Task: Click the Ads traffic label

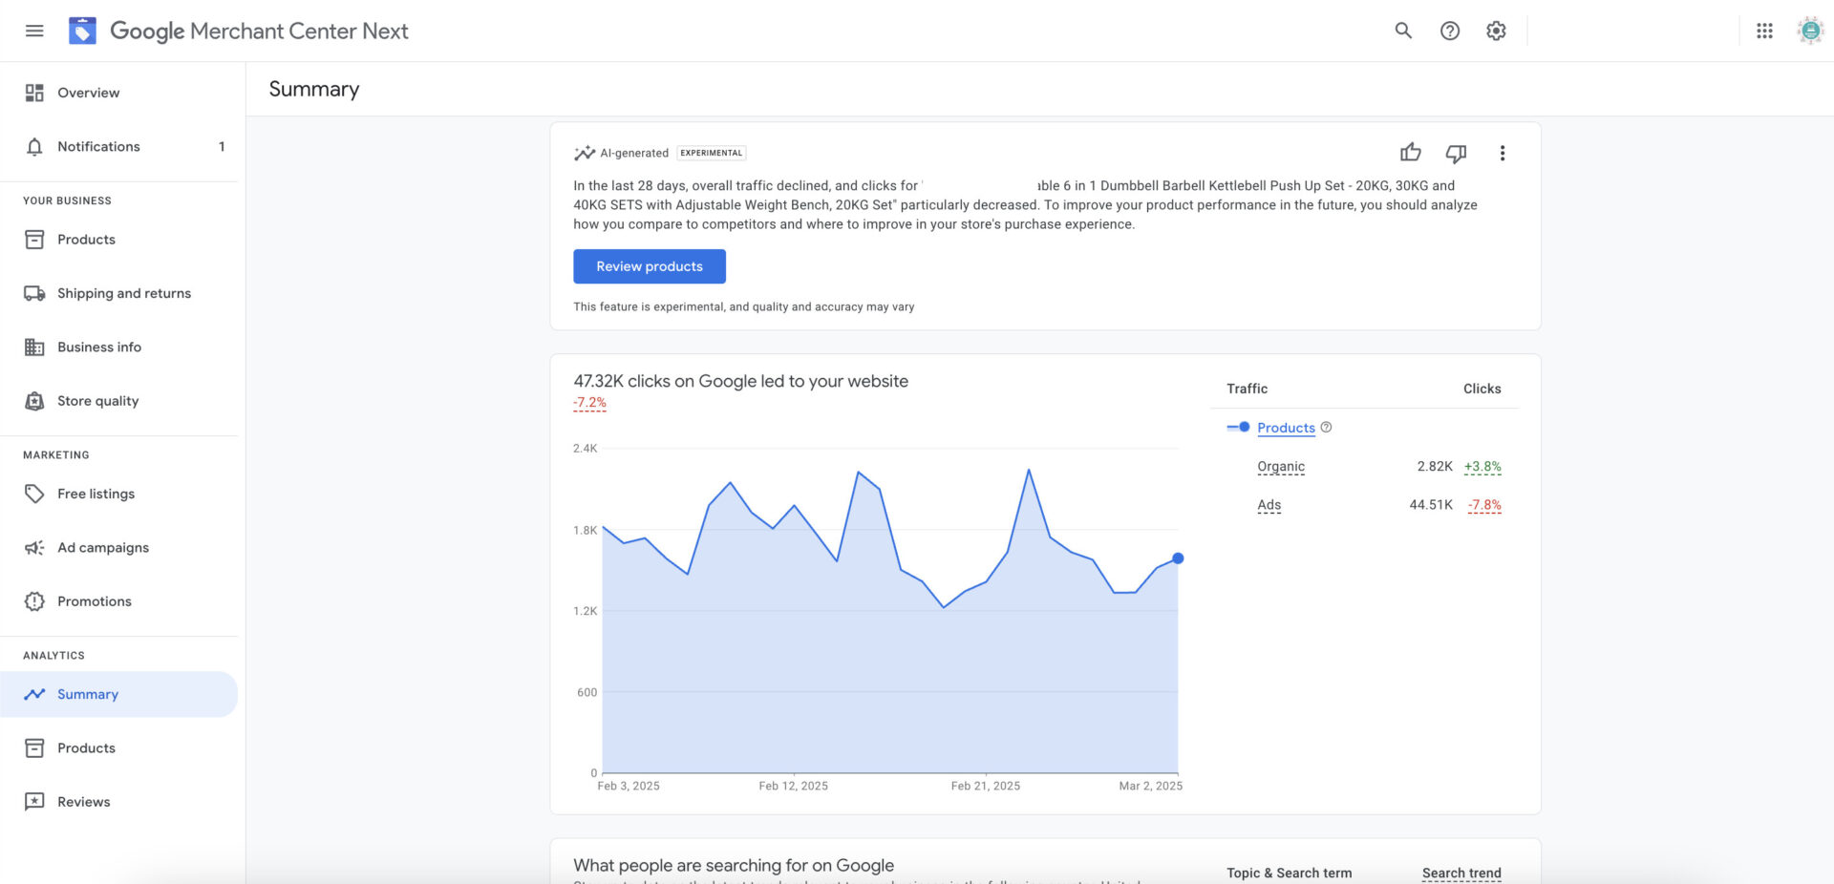Action: point(1269,505)
